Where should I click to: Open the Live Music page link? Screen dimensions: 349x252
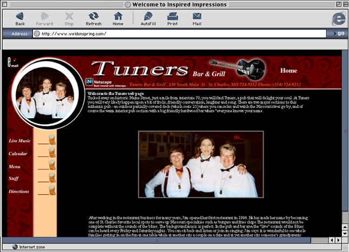(x=19, y=141)
